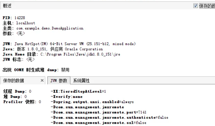Click the jmxremote.authenticate=false argument

pyautogui.click(x=109, y=117)
